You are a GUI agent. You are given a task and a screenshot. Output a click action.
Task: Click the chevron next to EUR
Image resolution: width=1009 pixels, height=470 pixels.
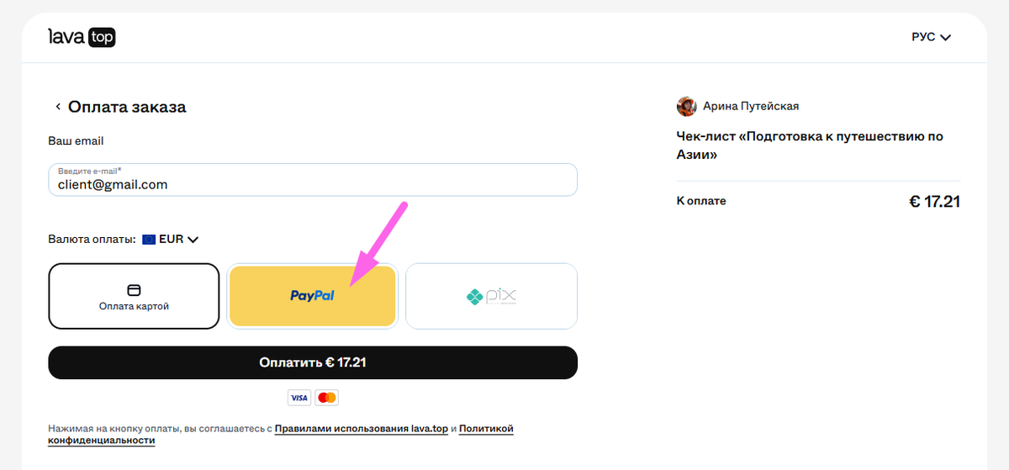click(x=193, y=240)
